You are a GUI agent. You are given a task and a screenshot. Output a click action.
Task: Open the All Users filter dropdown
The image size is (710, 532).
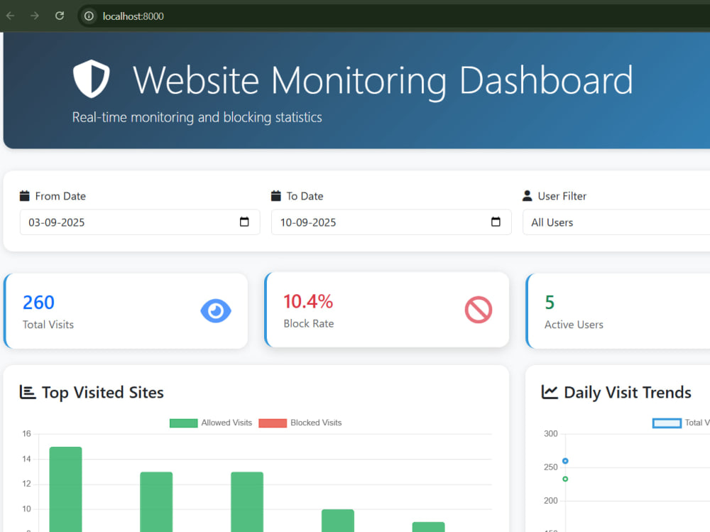616,222
